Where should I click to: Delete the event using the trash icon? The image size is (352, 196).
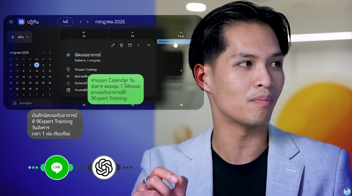click(x=121, y=45)
